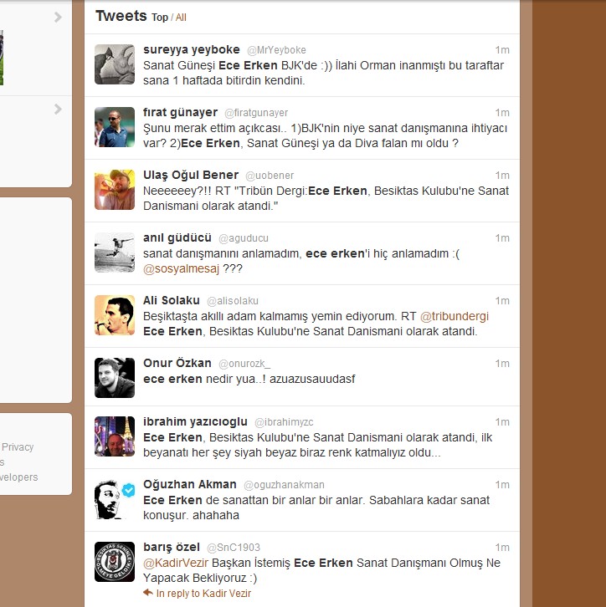
Task: Open the @oguzhanakman handle
Action: [284, 485]
